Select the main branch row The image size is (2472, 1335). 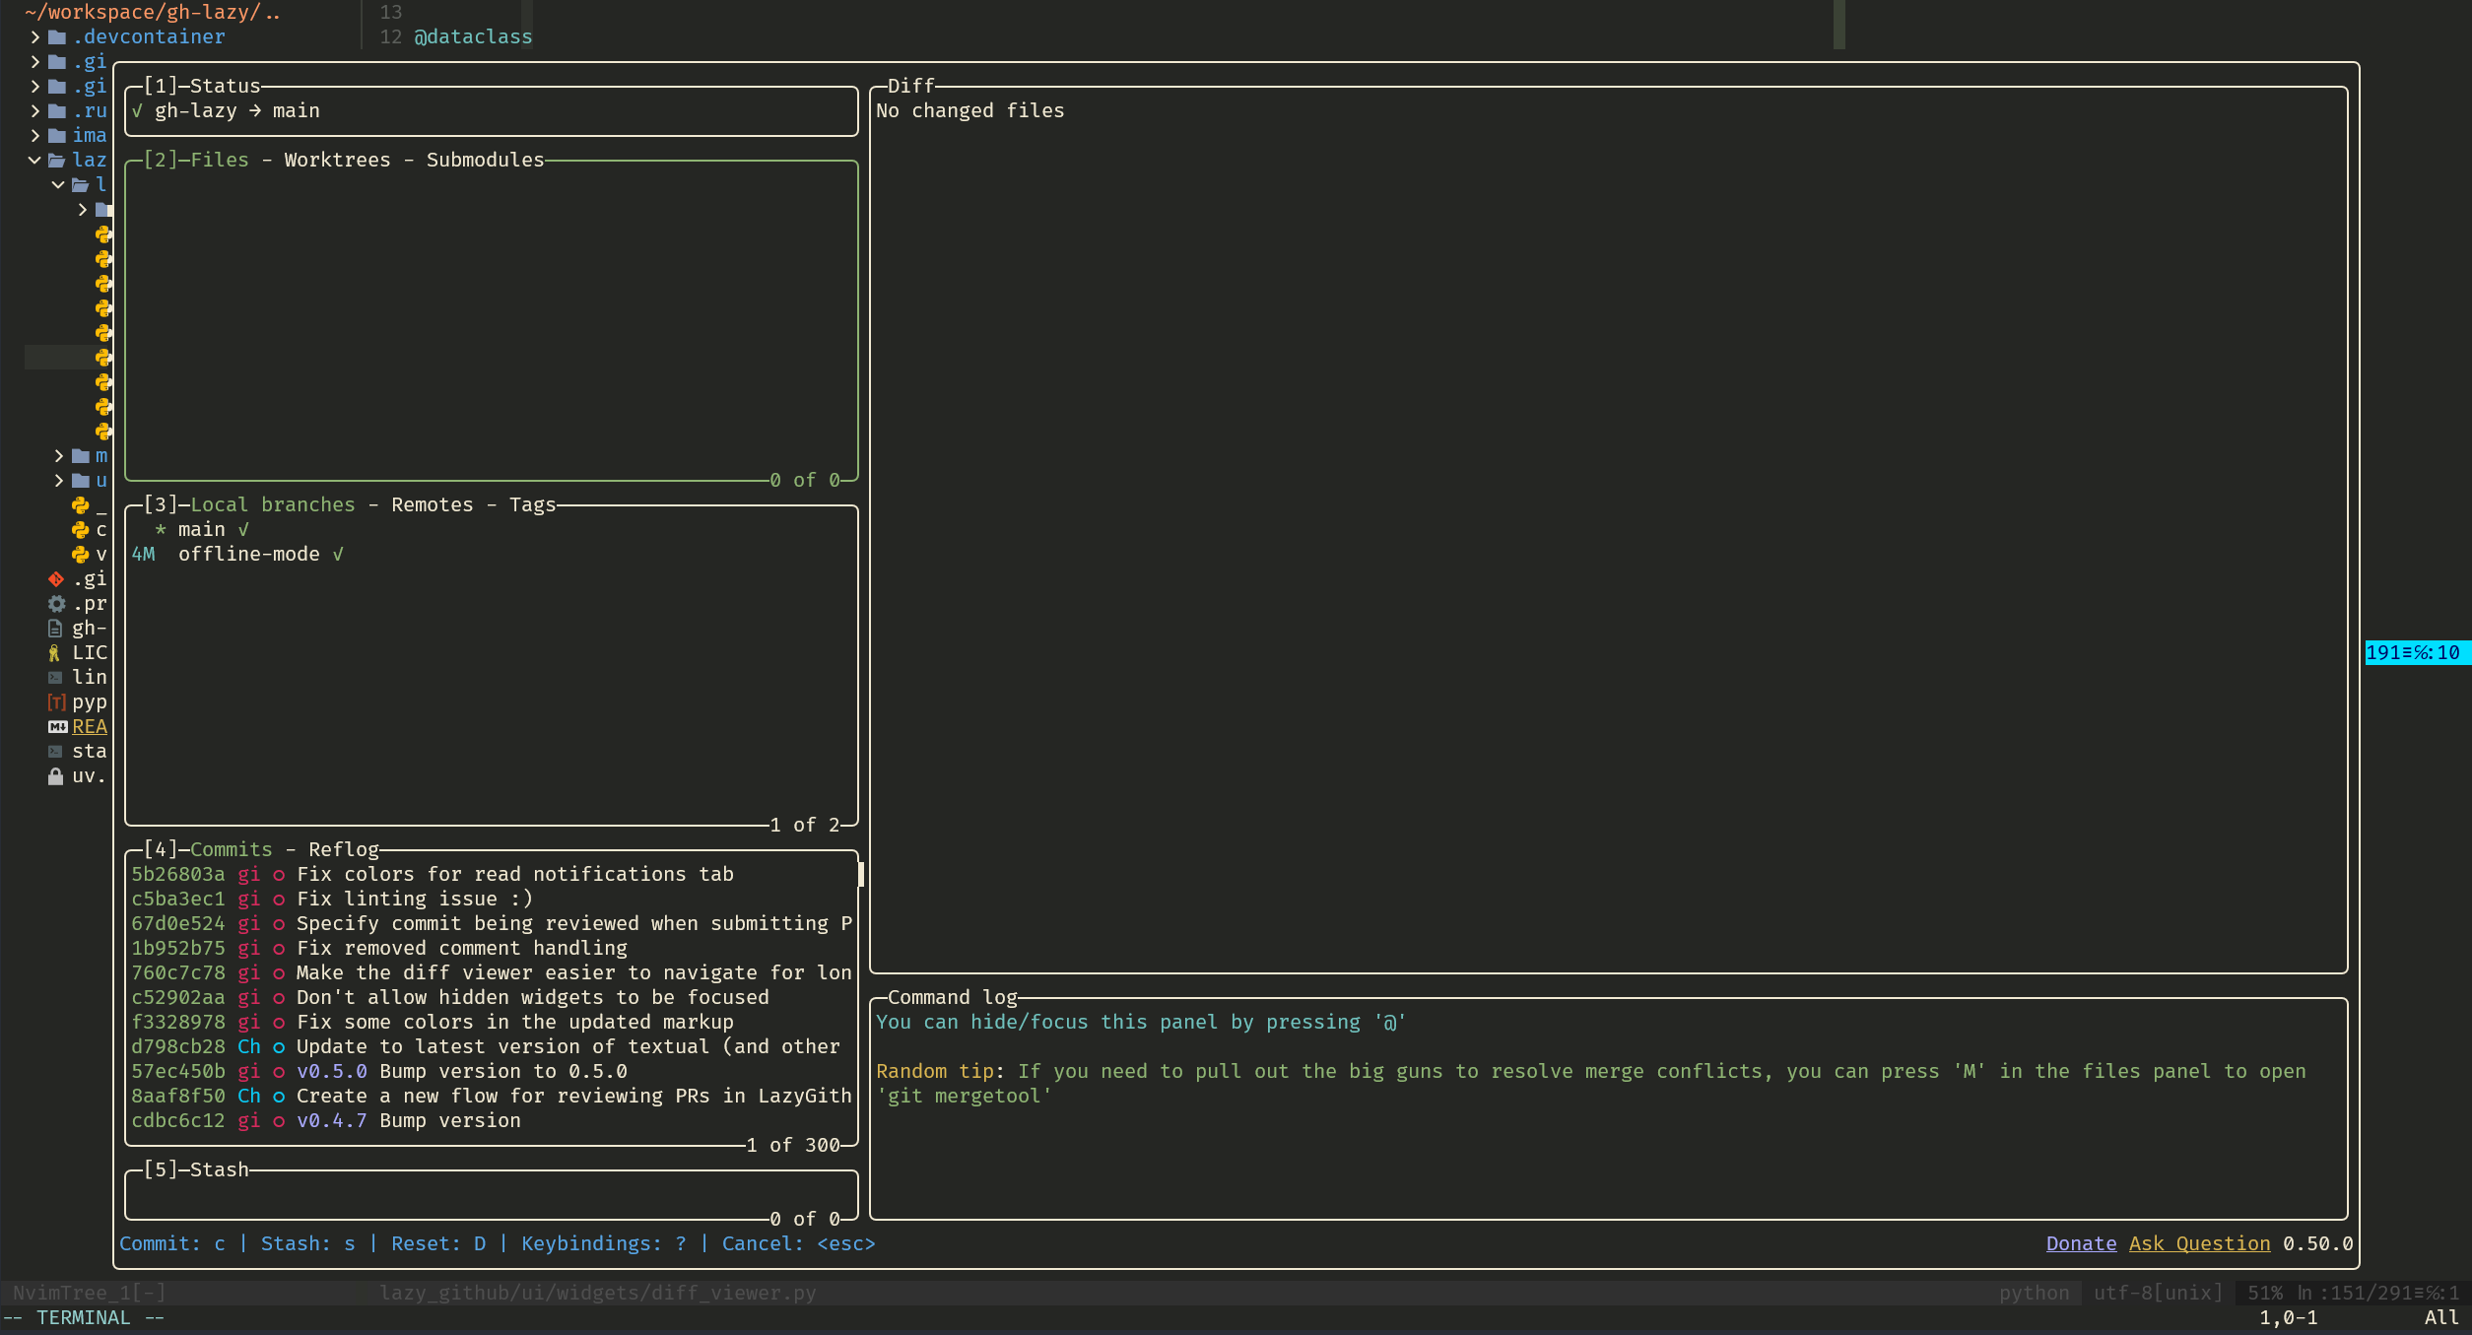coord(492,530)
